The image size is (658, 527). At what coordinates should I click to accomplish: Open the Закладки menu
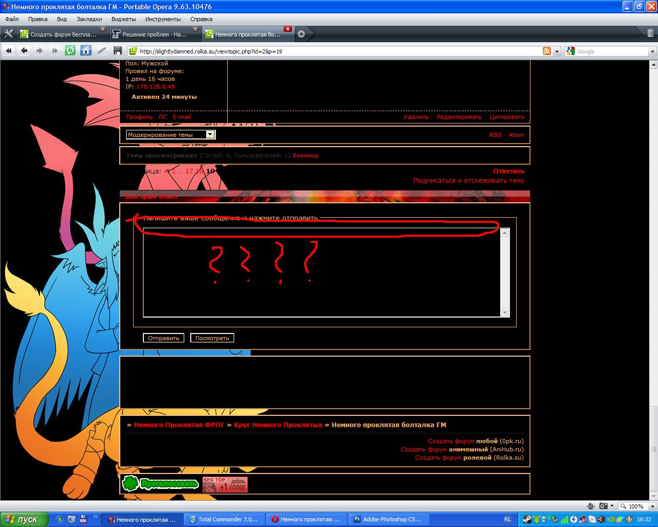click(x=89, y=19)
